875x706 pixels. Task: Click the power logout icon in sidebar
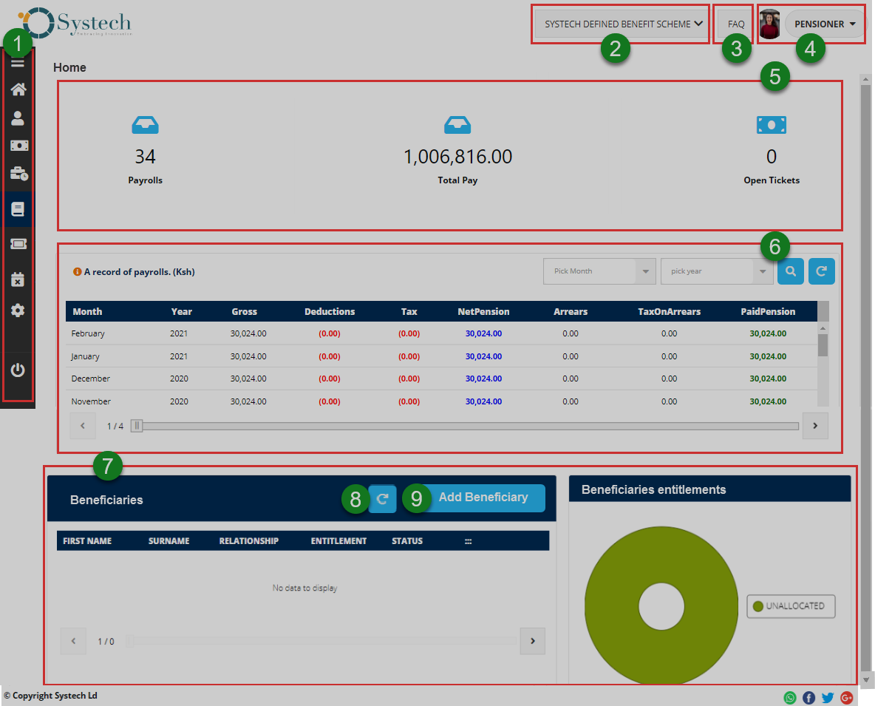tap(18, 370)
